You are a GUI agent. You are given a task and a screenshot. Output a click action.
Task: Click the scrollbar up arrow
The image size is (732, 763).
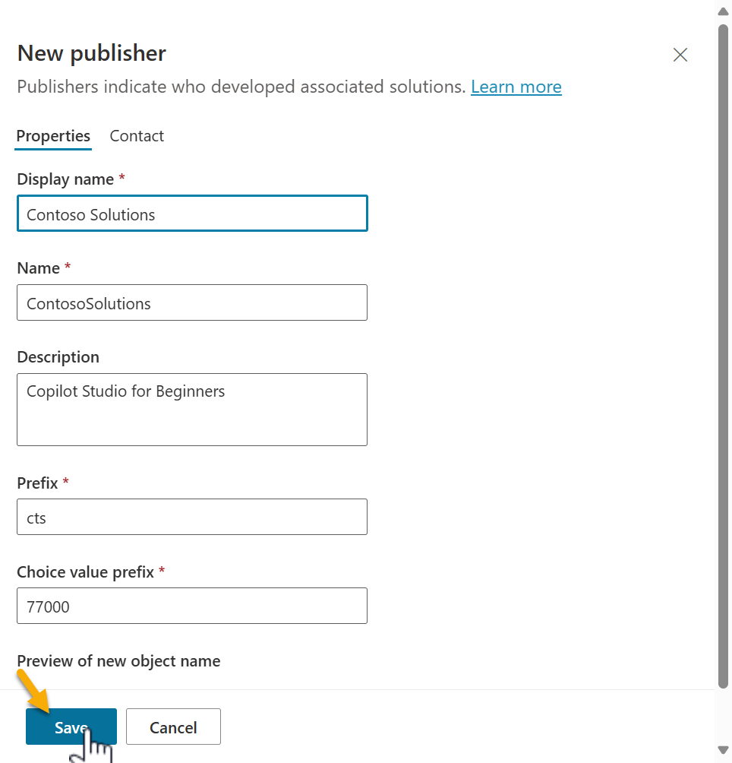[724, 11]
